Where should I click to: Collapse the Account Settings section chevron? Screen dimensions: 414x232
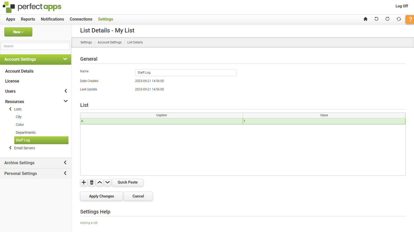point(65,59)
